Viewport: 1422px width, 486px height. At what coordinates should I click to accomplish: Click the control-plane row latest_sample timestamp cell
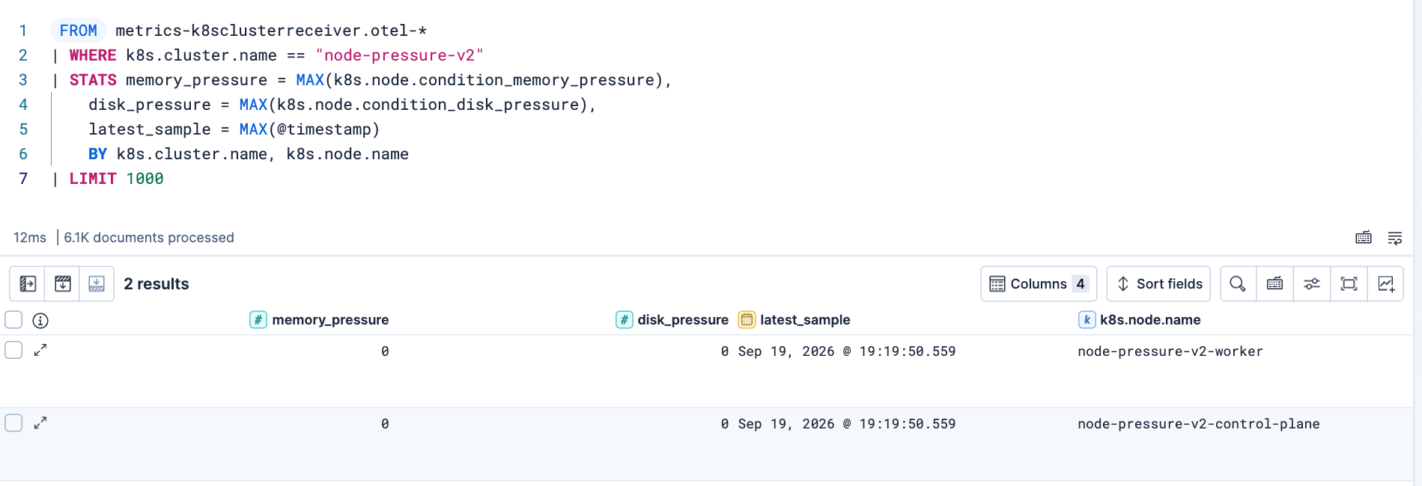coord(847,424)
